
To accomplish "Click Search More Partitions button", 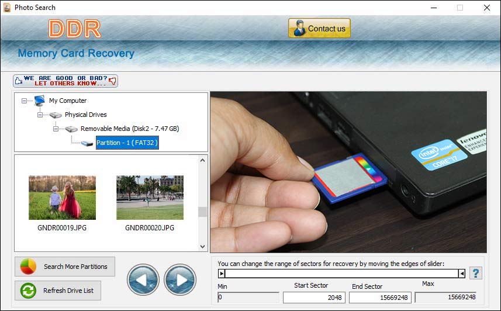I will [x=65, y=267].
